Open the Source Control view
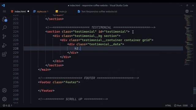Screen dimensions: 196x110 coord(4,36)
